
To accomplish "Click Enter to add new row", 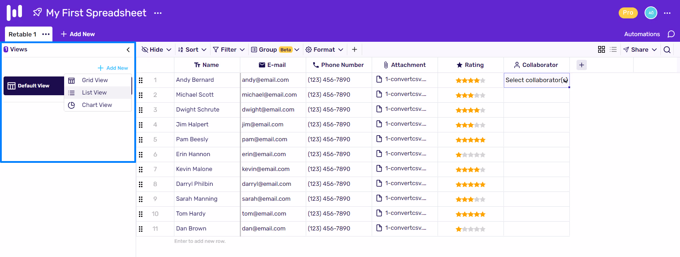I will pos(200,241).
